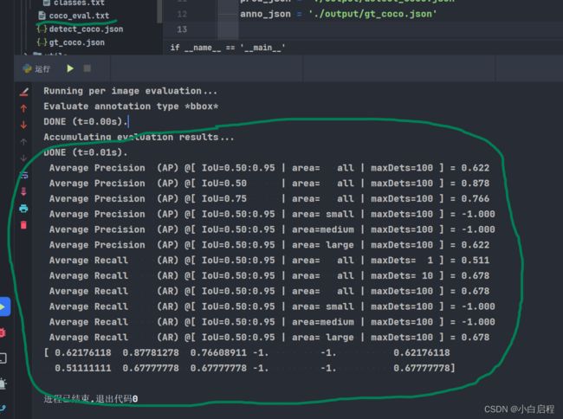Clear console with the red trash icon
Image resolution: width=563 pixels, height=419 pixels.
[x=23, y=225]
